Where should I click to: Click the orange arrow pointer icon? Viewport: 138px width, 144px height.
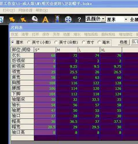point(12,19)
